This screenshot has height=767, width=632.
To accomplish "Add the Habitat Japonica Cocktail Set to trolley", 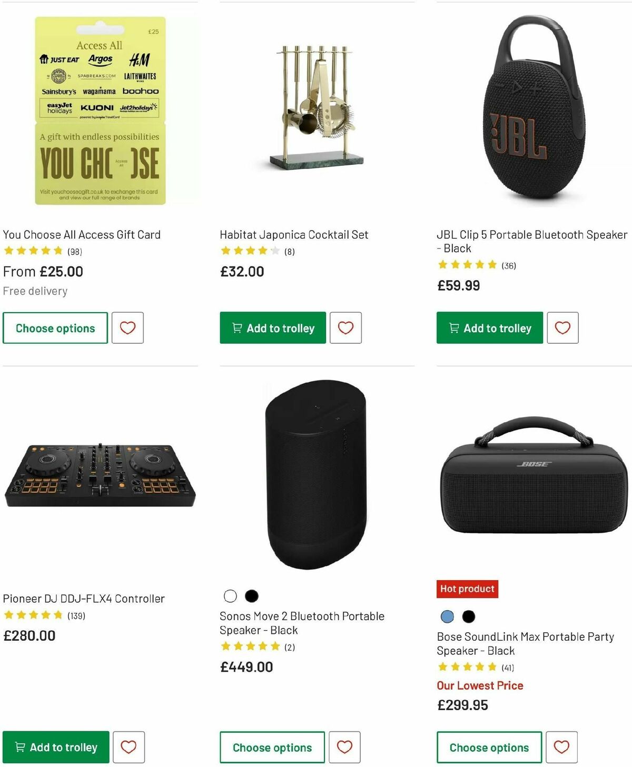I will coord(272,327).
